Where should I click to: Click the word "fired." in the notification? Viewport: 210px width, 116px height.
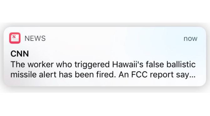(106, 75)
